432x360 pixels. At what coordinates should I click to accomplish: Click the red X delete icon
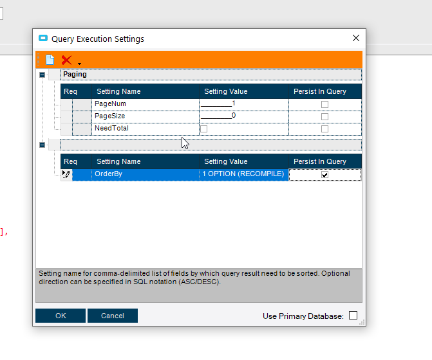point(66,60)
